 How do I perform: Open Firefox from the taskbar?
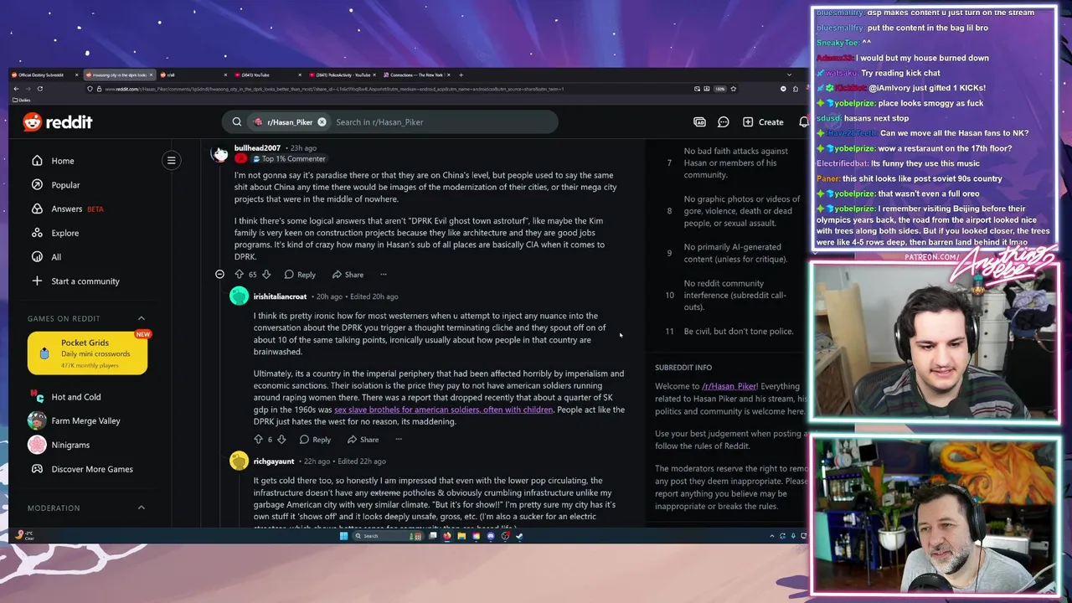446,536
